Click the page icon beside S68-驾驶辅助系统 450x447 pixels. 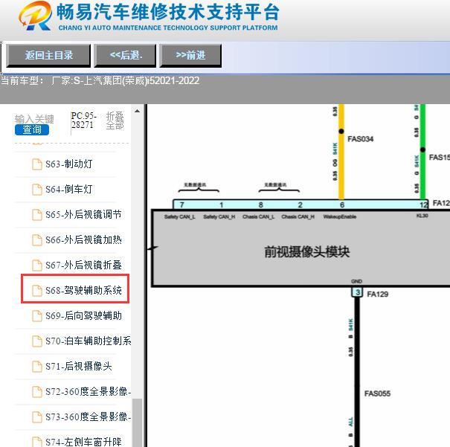point(36,290)
